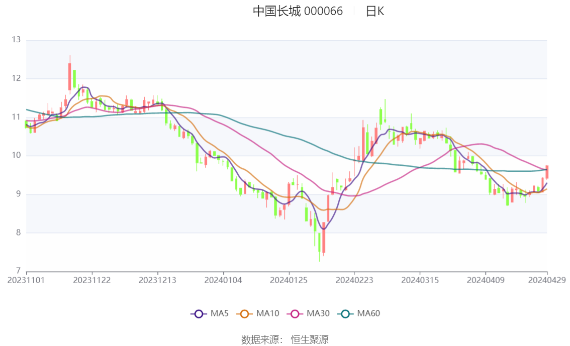Click the y-axis label 13
Screen dimensions: 570x346
tap(16, 40)
